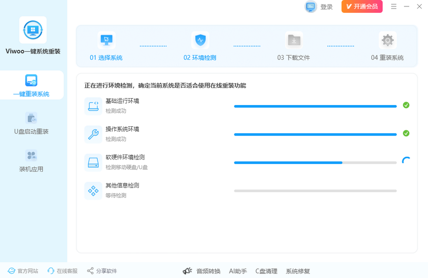Click the user avatar icon beside 登录
Viewport: 428px width, 278px height.
(311, 6)
